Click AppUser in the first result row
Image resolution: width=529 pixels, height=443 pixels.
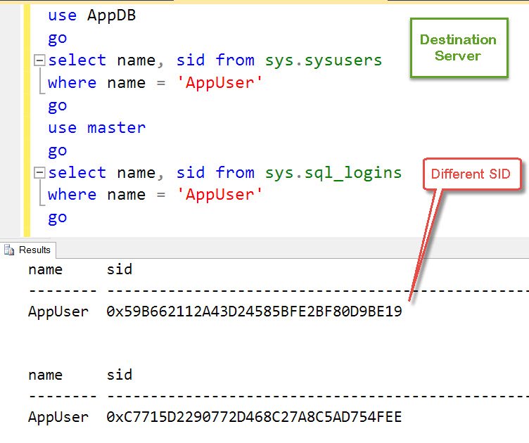[x=58, y=312]
